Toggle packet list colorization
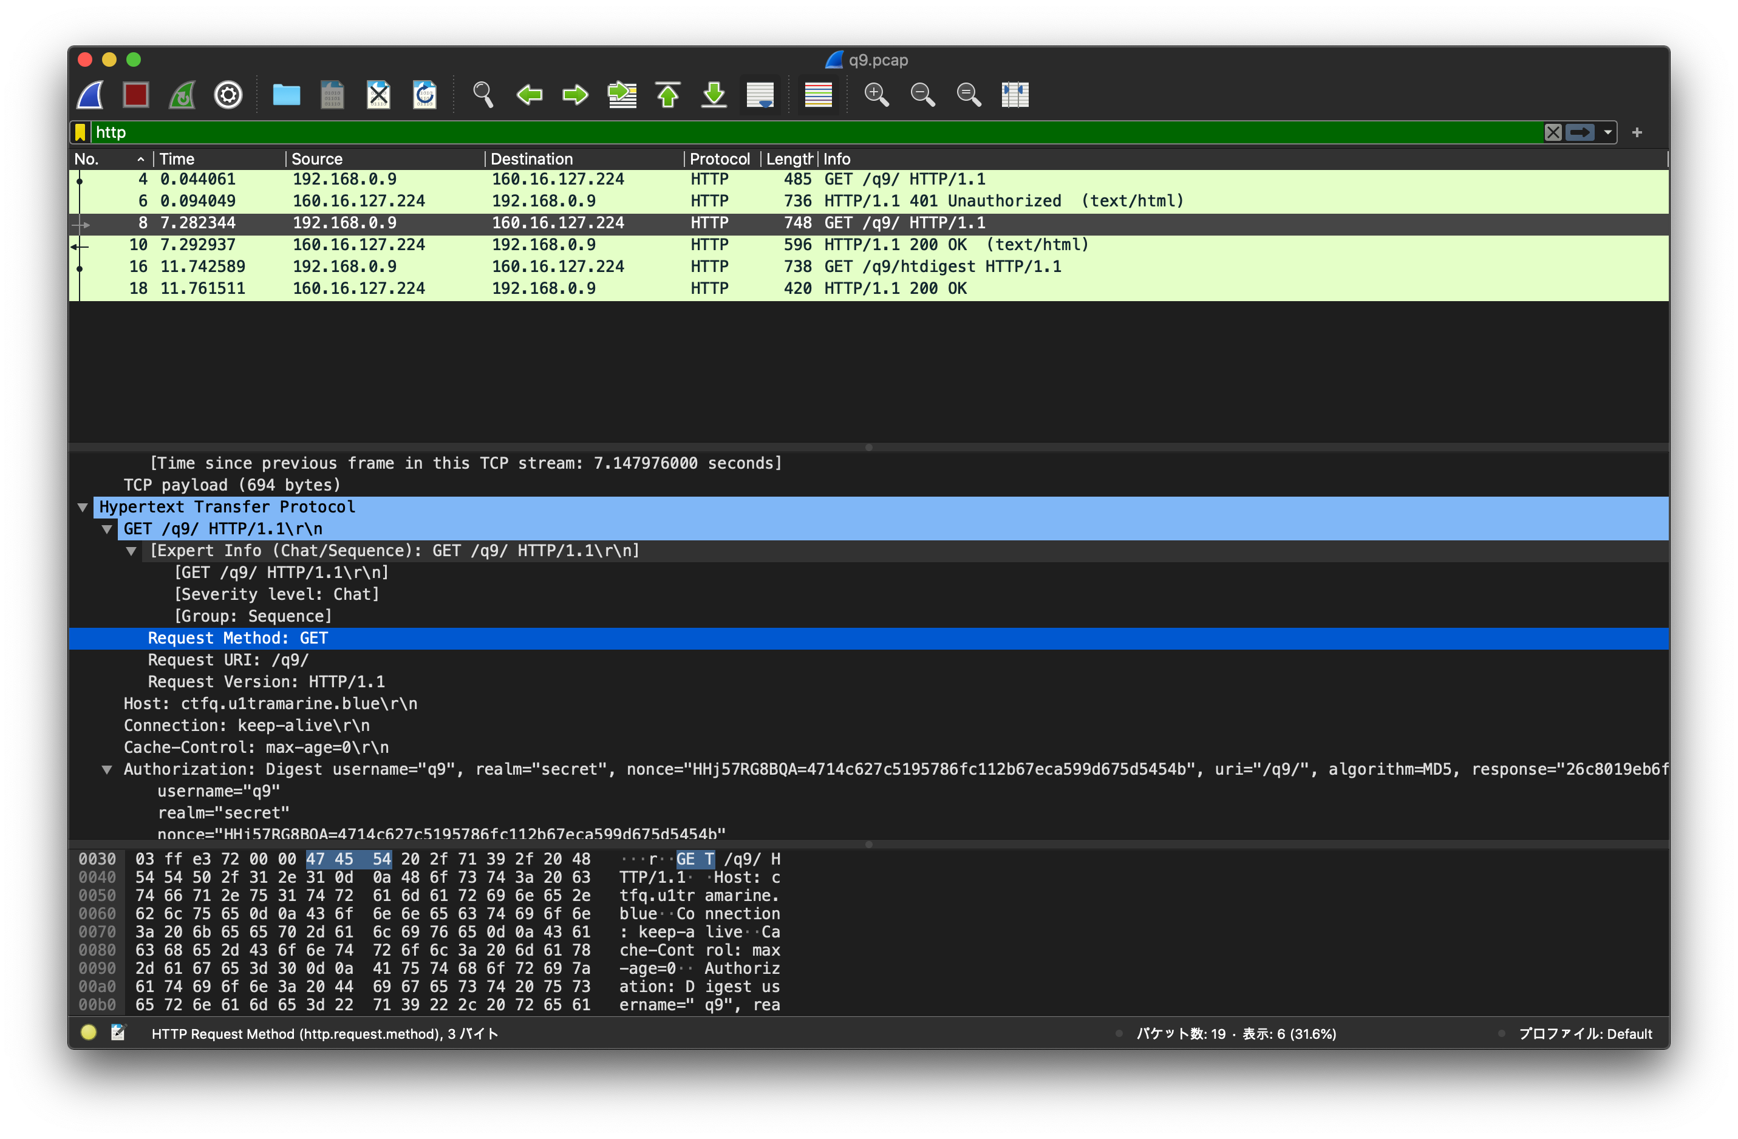The image size is (1738, 1139). 819,95
